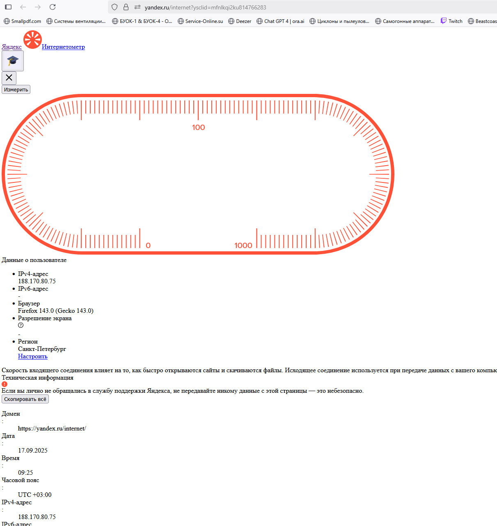Image resolution: width=497 pixels, height=526 pixels.
Task: Open the Twitch bookmark
Action: [x=451, y=21]
